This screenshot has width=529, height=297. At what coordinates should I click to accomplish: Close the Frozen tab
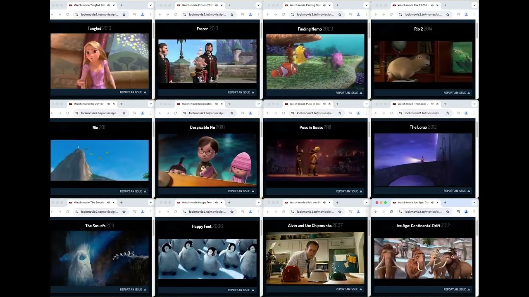[222, 5]
